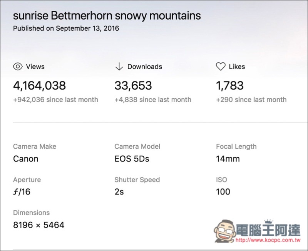
Task: Click the EOS 5Ds camera model value
Action: pyautogui.click(x=132, y=159)
